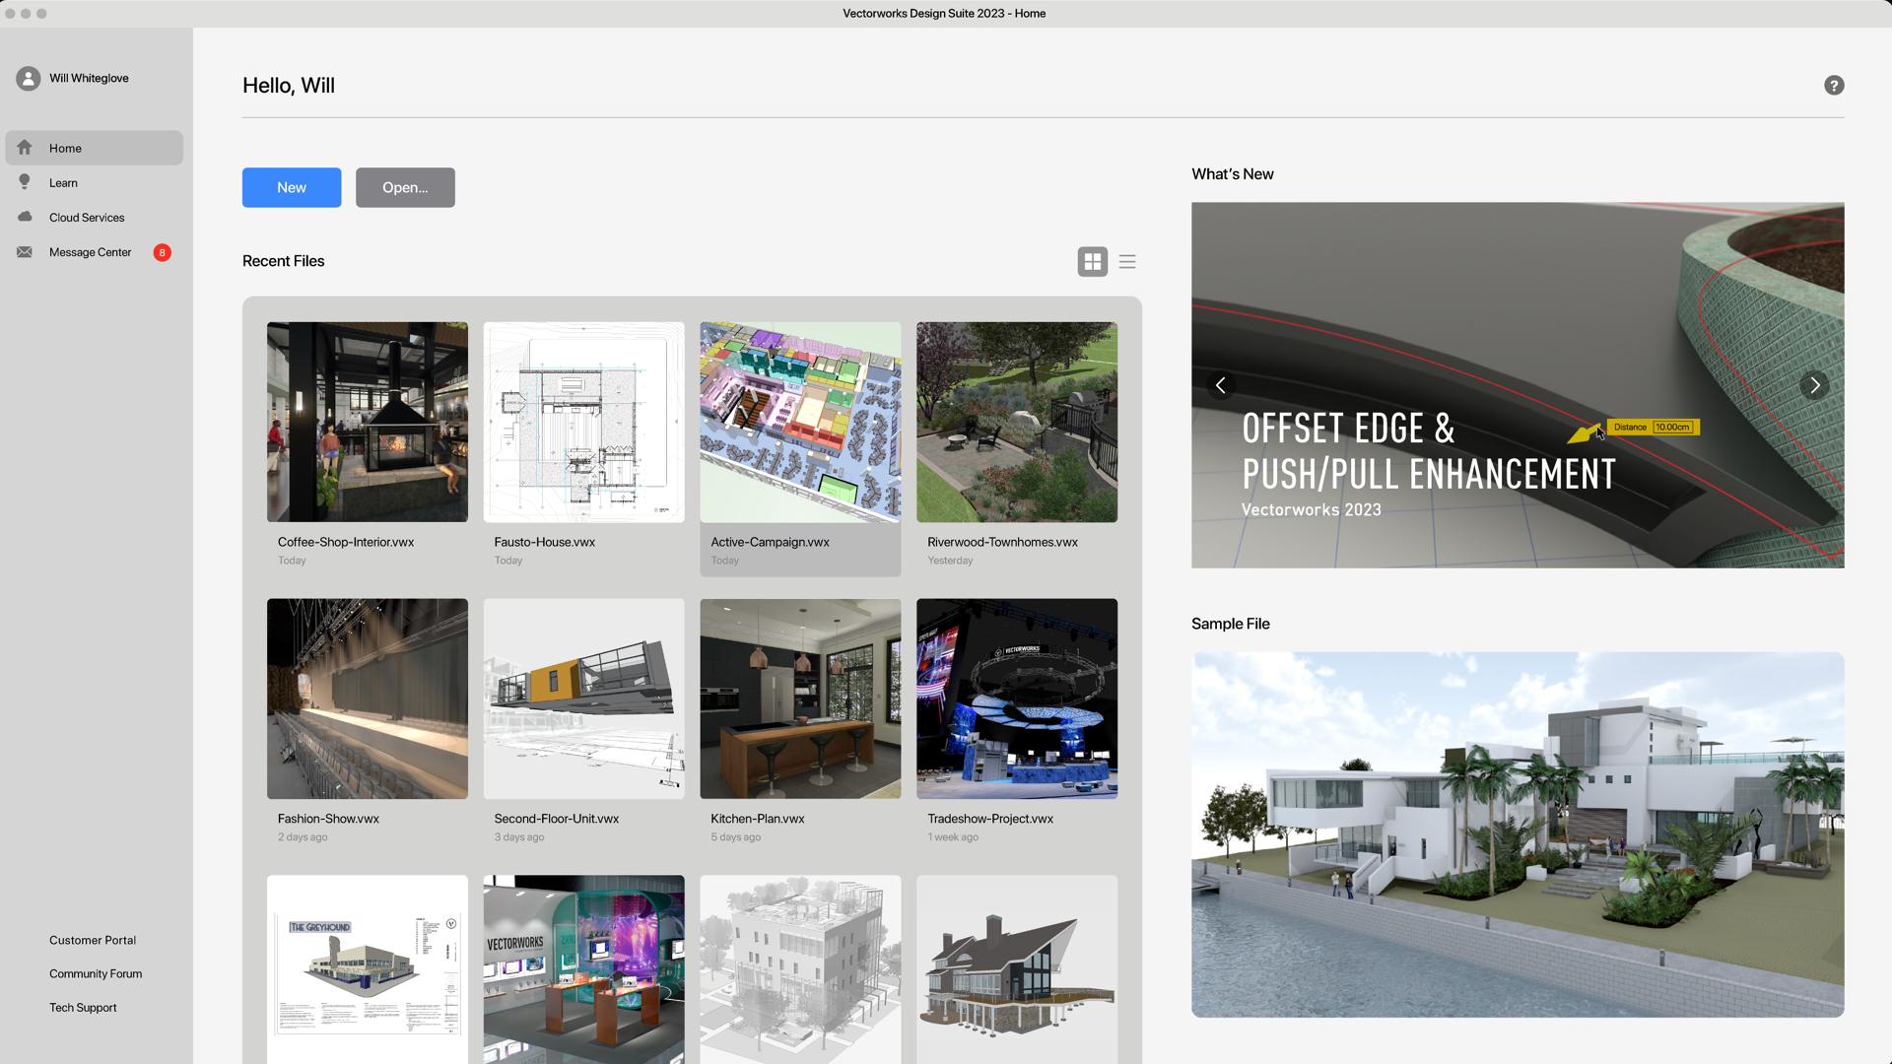Create a new document with New button
1892x1064 pixels.
[292, 187]
